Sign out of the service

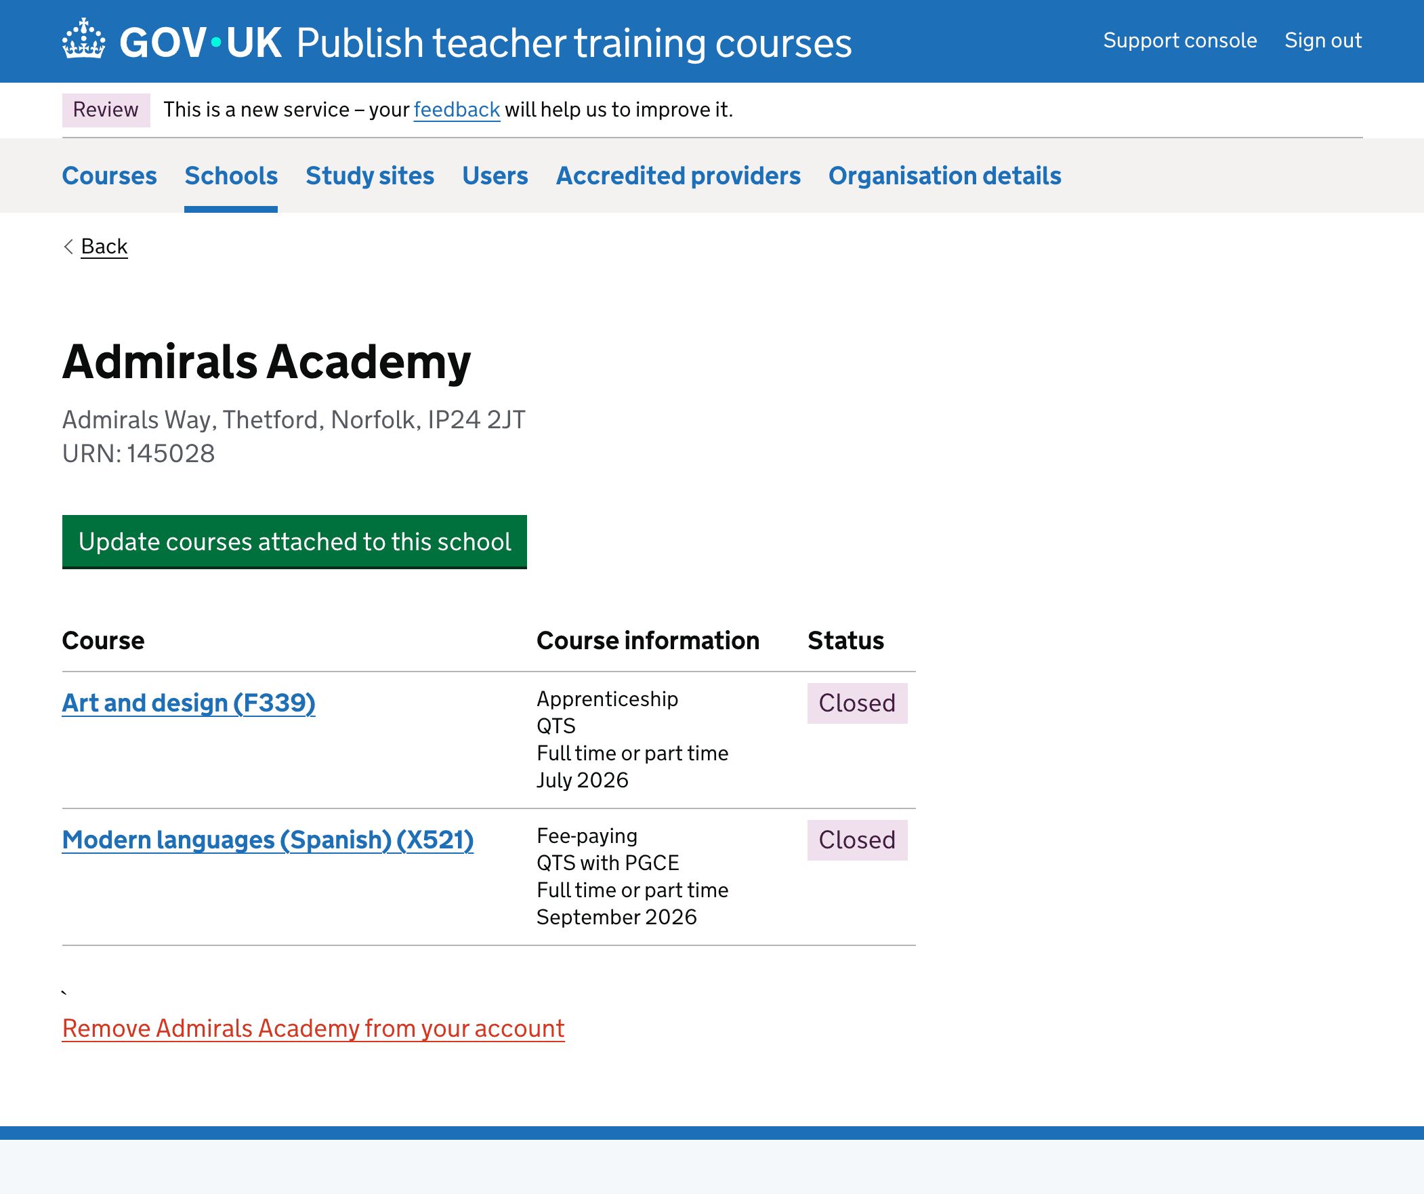[x=1323, y=41]
